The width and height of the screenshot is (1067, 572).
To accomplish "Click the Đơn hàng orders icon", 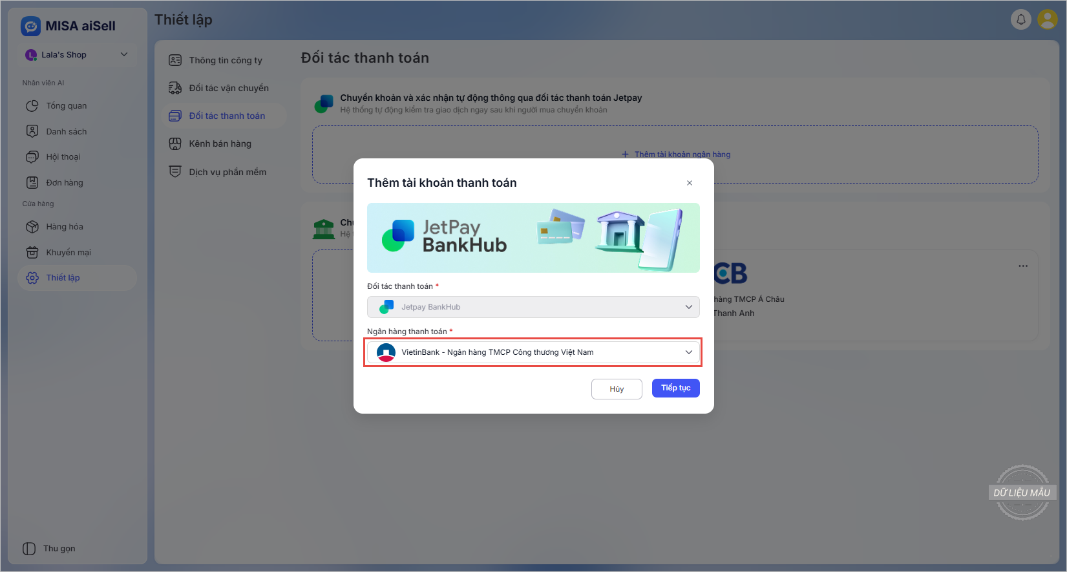I will point(32,182).
